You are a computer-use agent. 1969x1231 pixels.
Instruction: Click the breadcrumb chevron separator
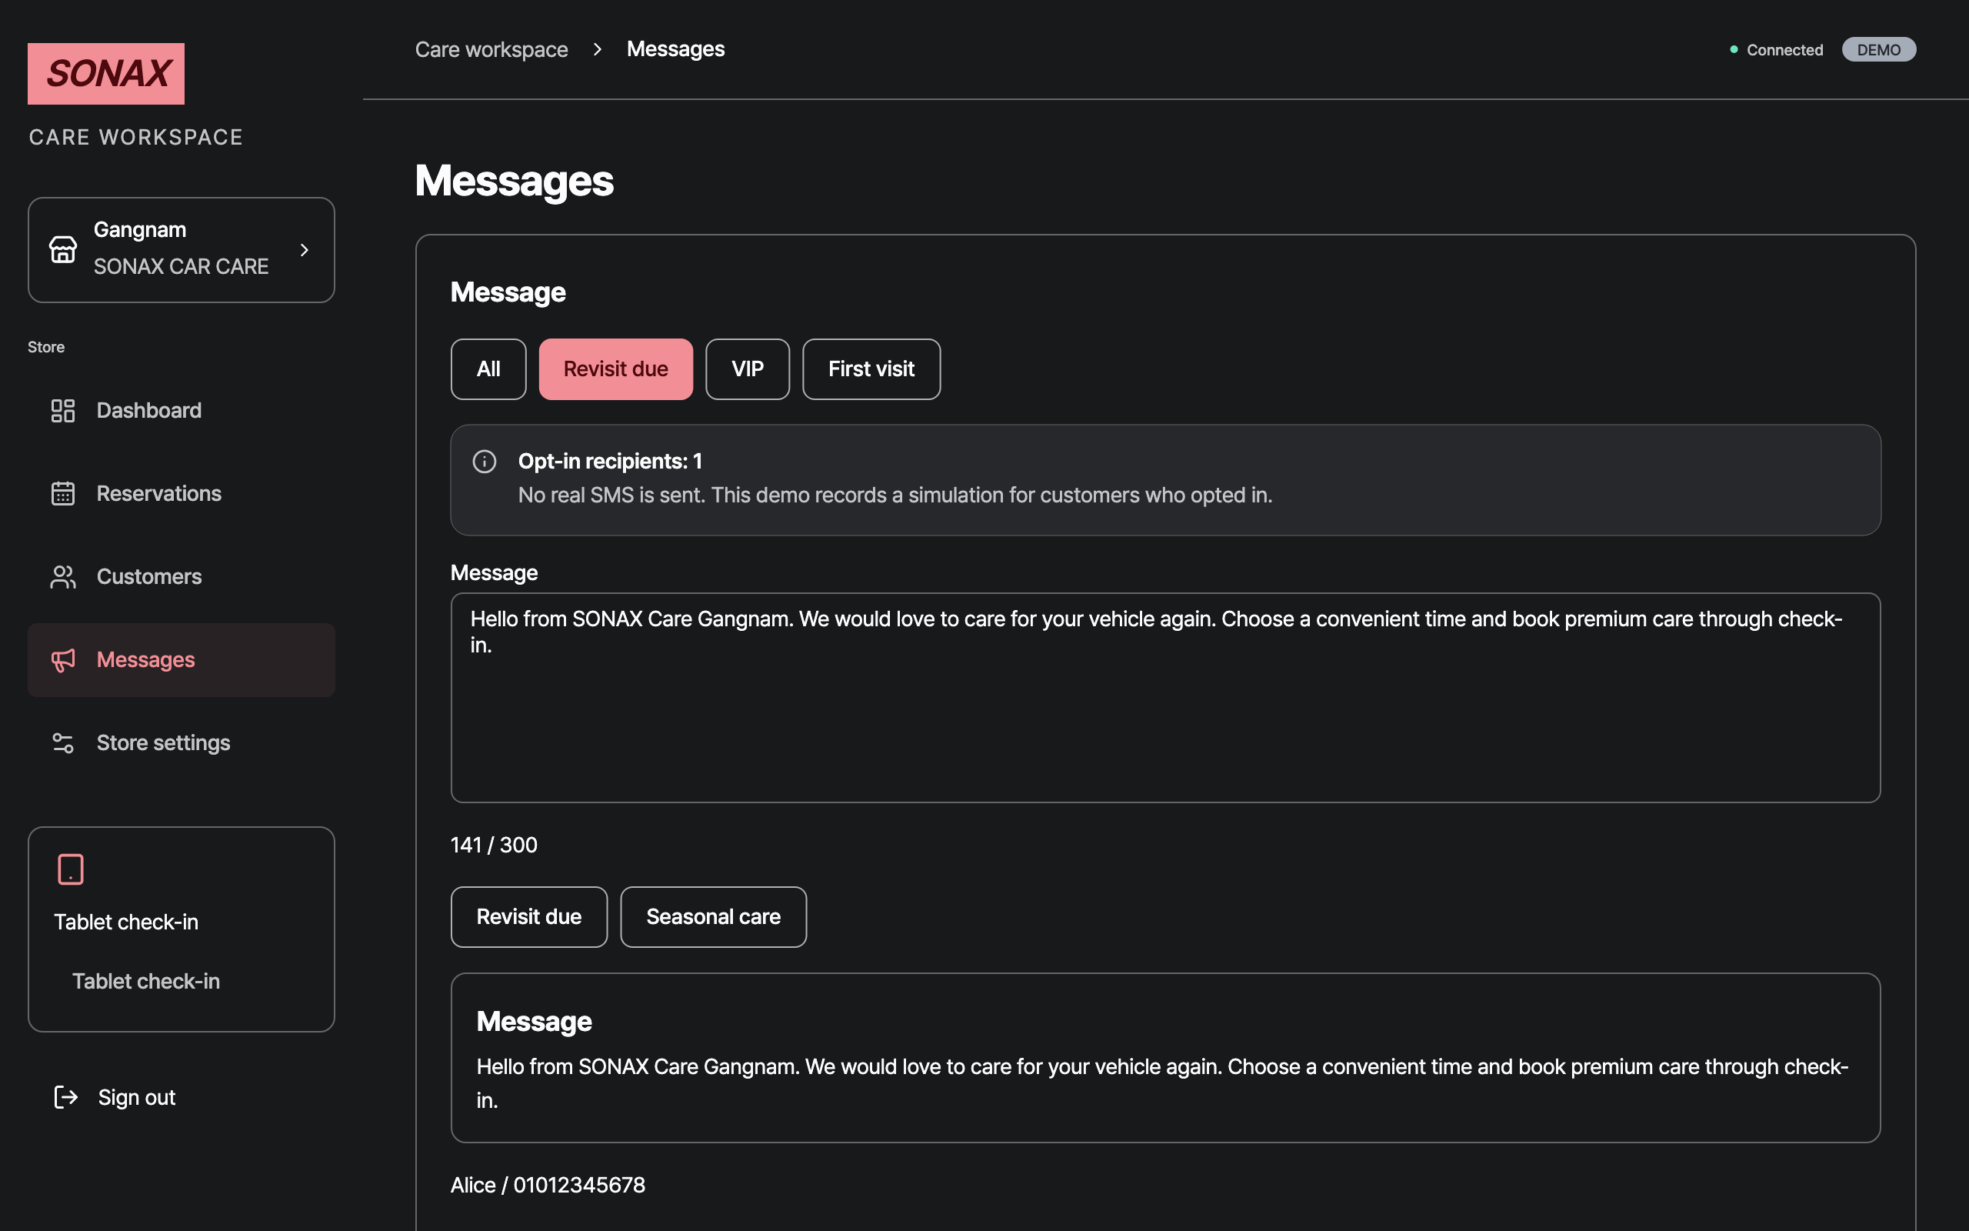597,50
